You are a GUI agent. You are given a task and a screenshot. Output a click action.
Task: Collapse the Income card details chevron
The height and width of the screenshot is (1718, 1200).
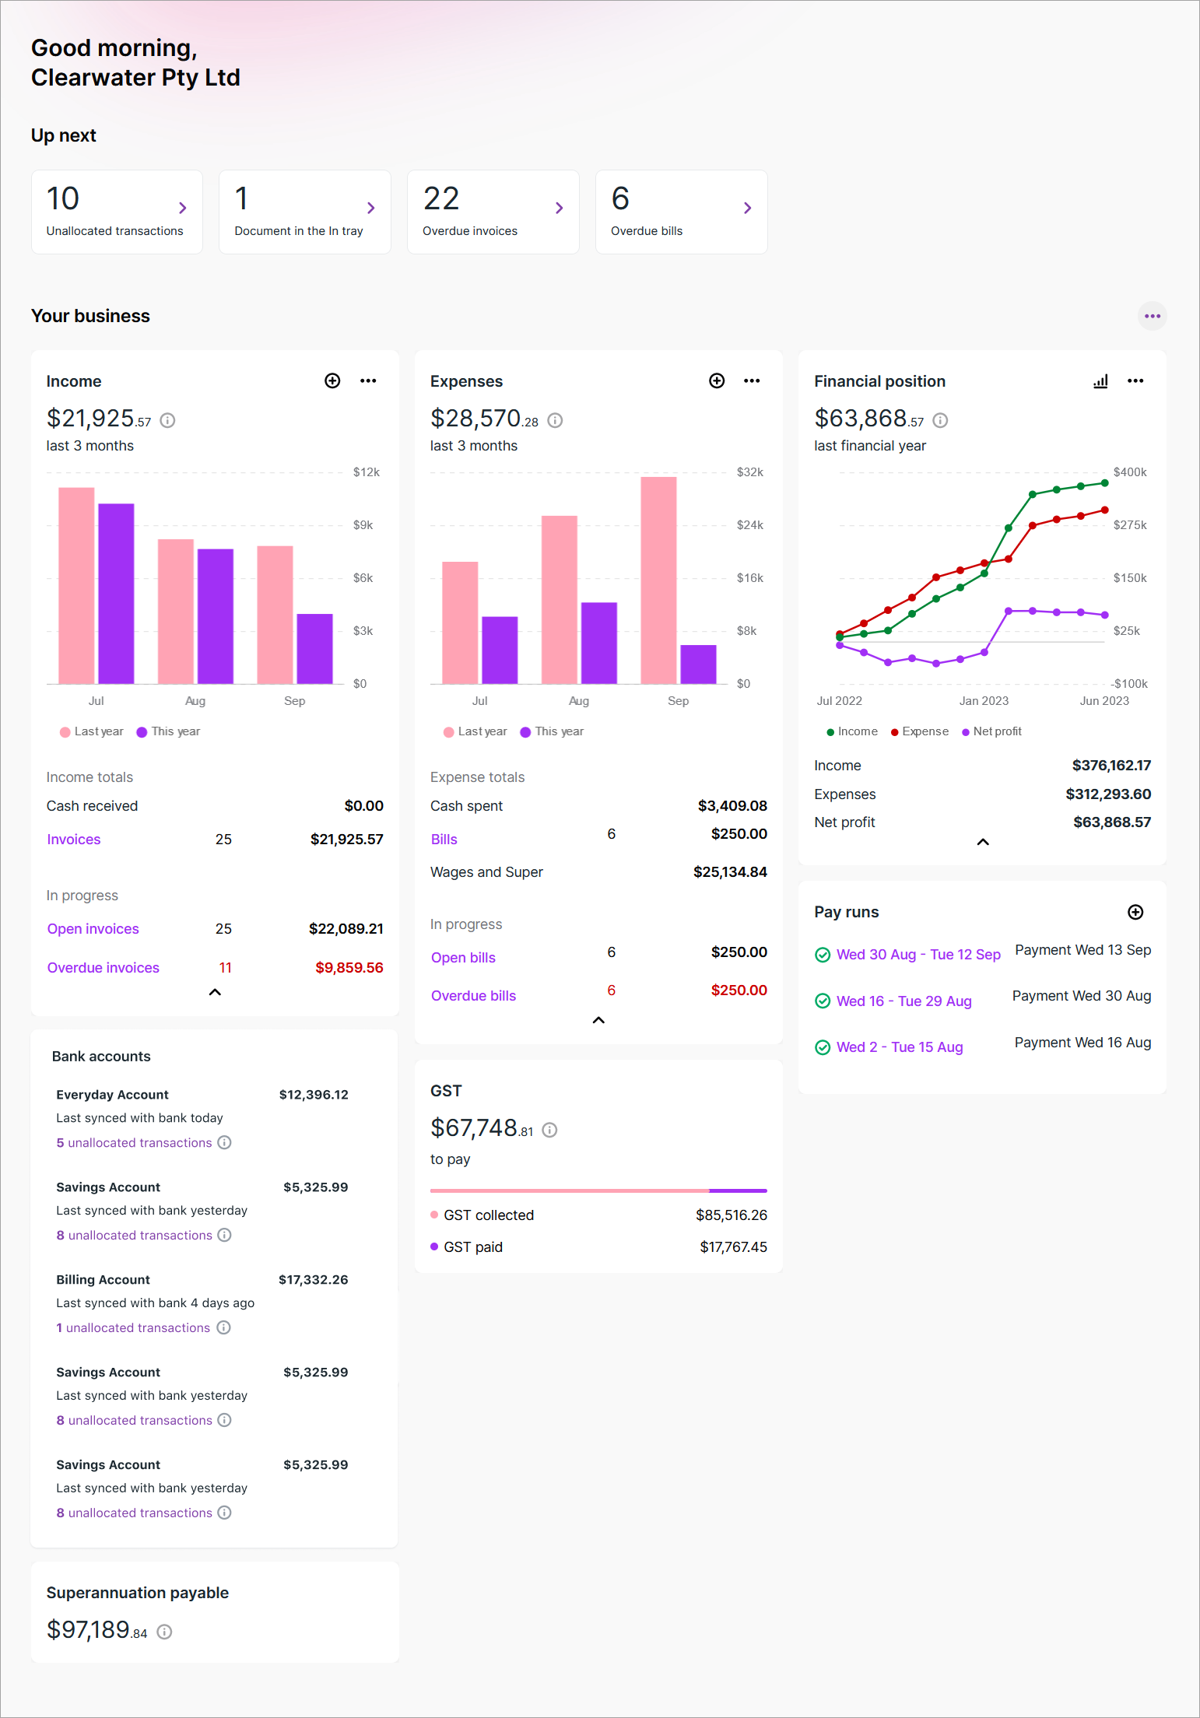pyautogui.click(x=216, y=992)
